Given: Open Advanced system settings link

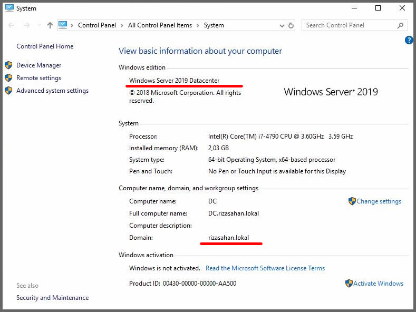Looking at the screenshot, I should (53, 91).
